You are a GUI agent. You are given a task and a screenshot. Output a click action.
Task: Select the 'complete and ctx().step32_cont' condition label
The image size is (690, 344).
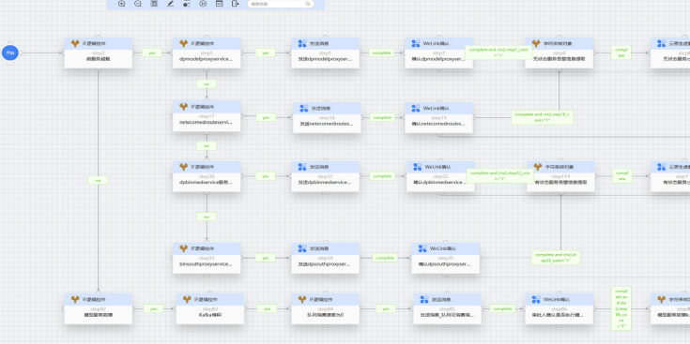tap(500, 175)
